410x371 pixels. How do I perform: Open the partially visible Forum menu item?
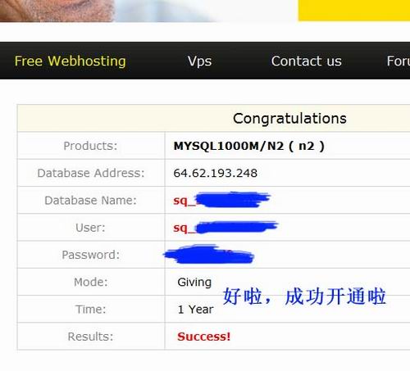tap(399, 61)
